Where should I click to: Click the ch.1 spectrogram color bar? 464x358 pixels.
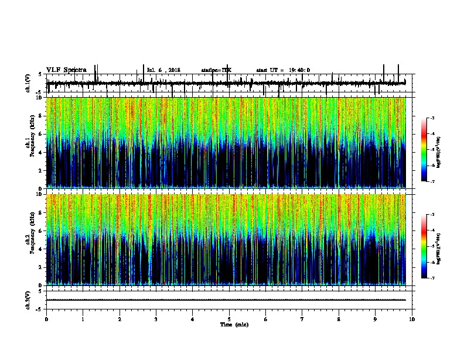click(x=424, y=150)
